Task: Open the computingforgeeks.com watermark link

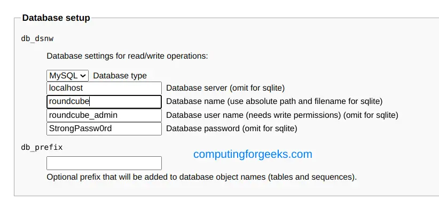Action: [x=253, y=154]
